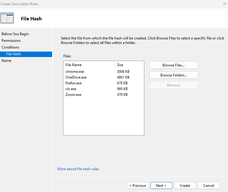Select Zoom.exe file entry
Screen dimensions: 228x192
[73, 95]
